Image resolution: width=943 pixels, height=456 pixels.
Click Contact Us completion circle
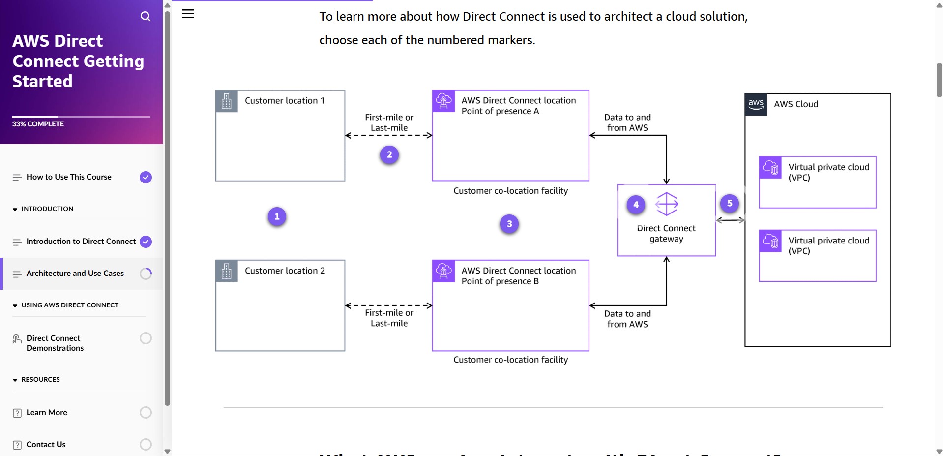tap(145, 444)
